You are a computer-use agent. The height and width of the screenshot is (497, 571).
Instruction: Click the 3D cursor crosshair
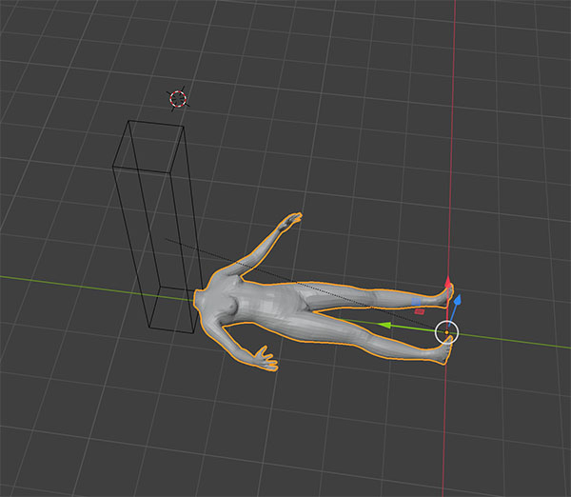click(178, 98)
